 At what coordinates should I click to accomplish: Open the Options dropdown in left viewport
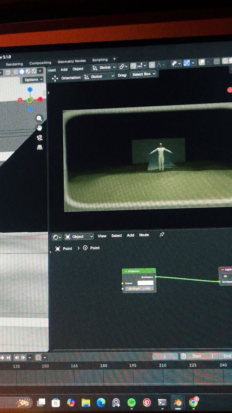33,80
